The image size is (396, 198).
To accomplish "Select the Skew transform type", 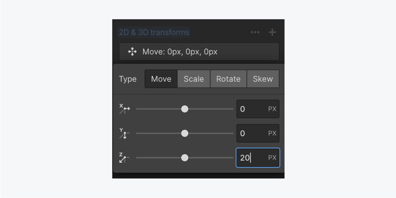I will click(263, 79).
